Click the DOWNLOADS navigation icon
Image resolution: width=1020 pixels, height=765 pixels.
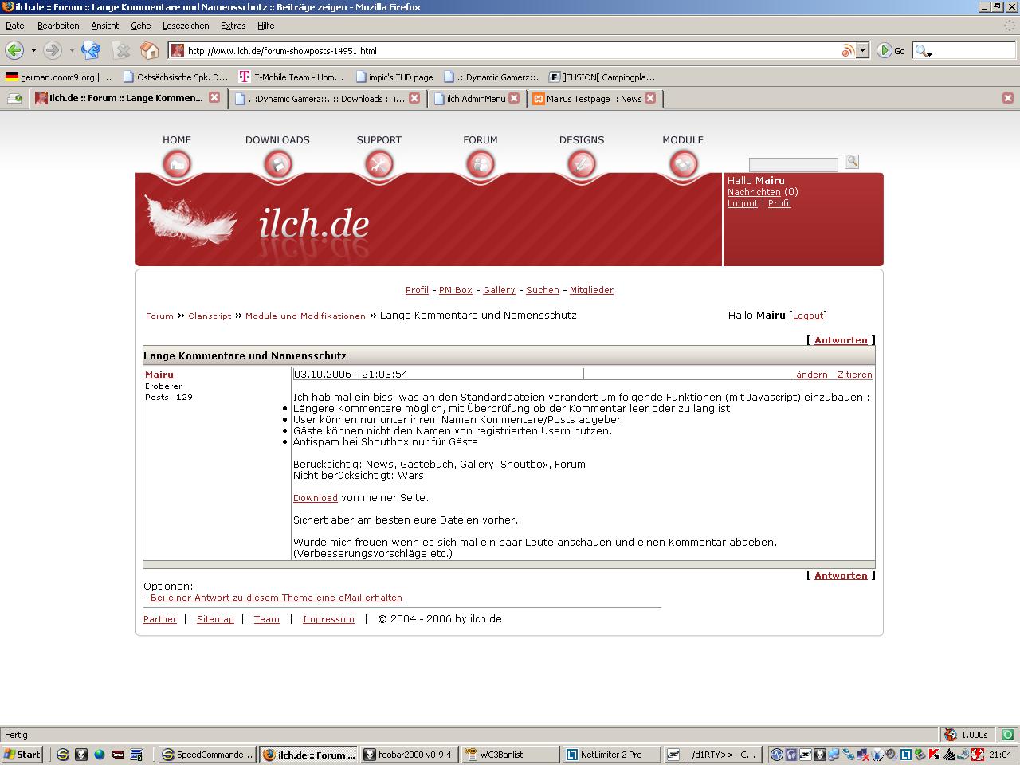pos(277,165)
